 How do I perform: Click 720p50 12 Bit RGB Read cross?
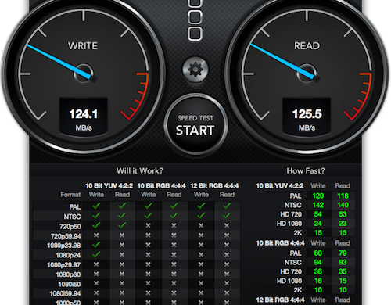point(227,225)
